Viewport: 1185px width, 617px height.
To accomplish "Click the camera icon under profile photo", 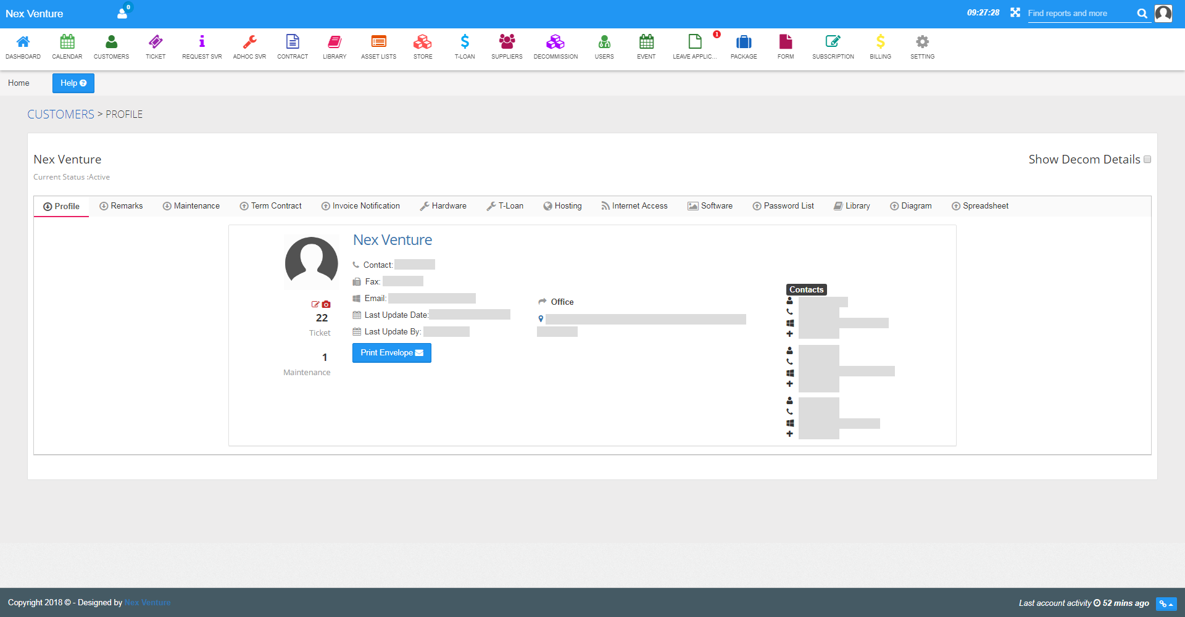I will 326,304.
